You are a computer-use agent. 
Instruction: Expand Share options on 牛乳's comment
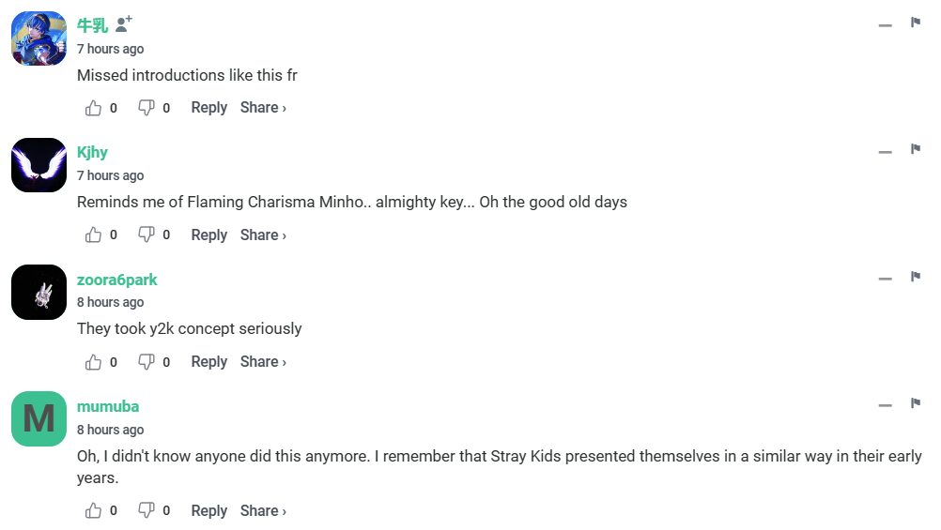[x=263, y=108]
